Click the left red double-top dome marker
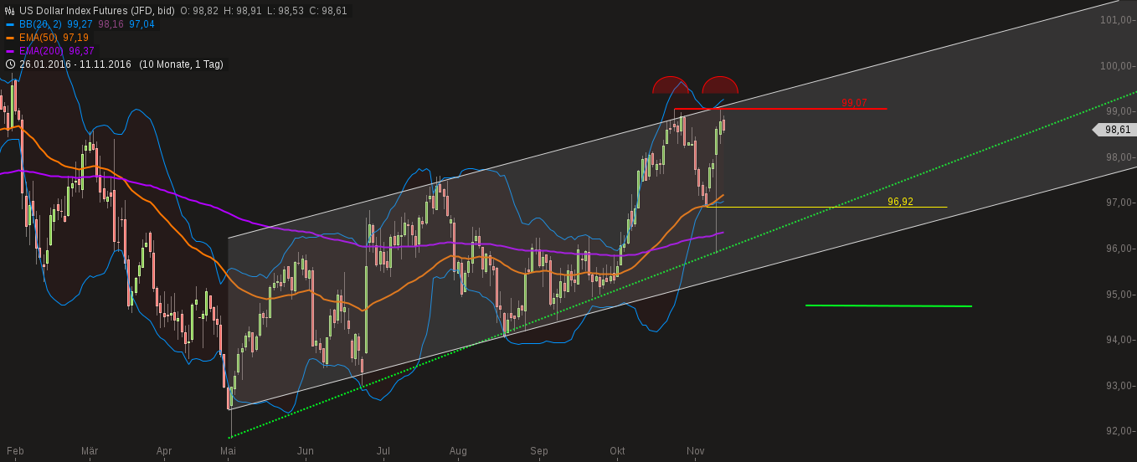 pyautogui.click(x=671, y=84)
